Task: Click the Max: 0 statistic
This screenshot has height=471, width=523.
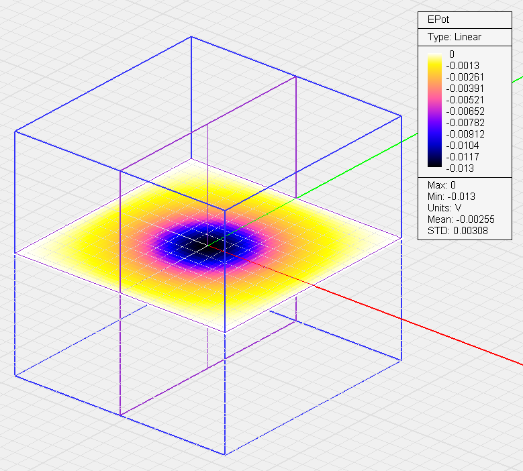Action: pyautogui.click(x=442, y=185)
